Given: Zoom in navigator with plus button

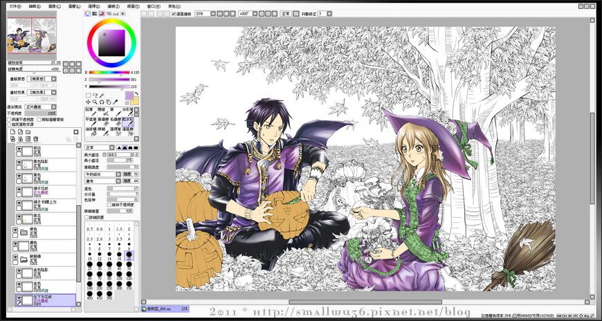Looking at the screenshot, I should (x=72, y=64).
